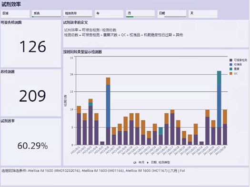Click the 126 reportable tests value
The image size is (250, 187).
(x=33, y=46)
